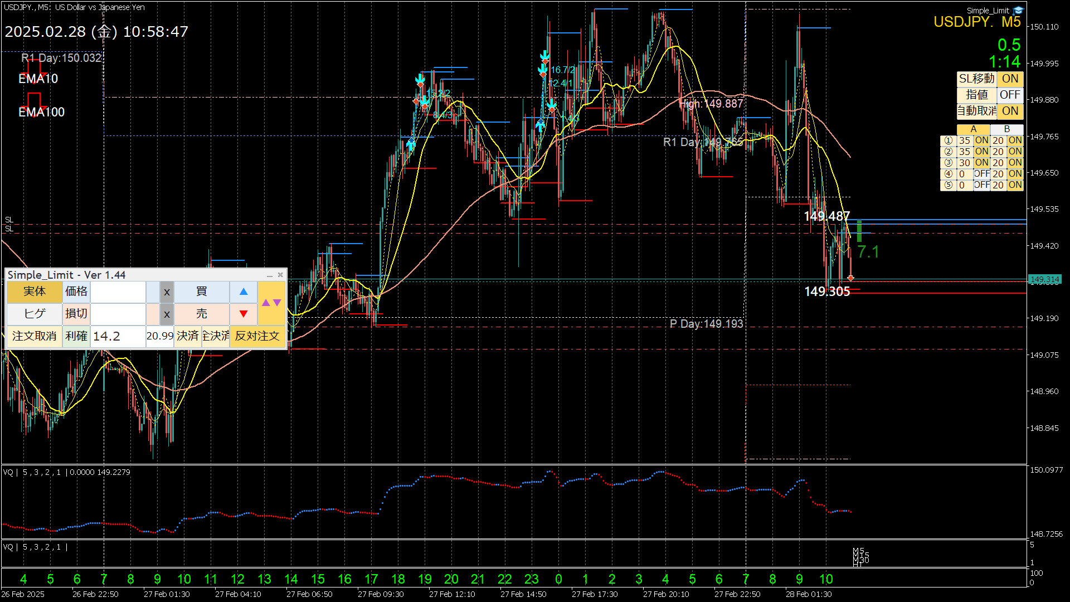Click the 利確 take-profit value field
Screen dimensions: 1070x602
(118, 336)
